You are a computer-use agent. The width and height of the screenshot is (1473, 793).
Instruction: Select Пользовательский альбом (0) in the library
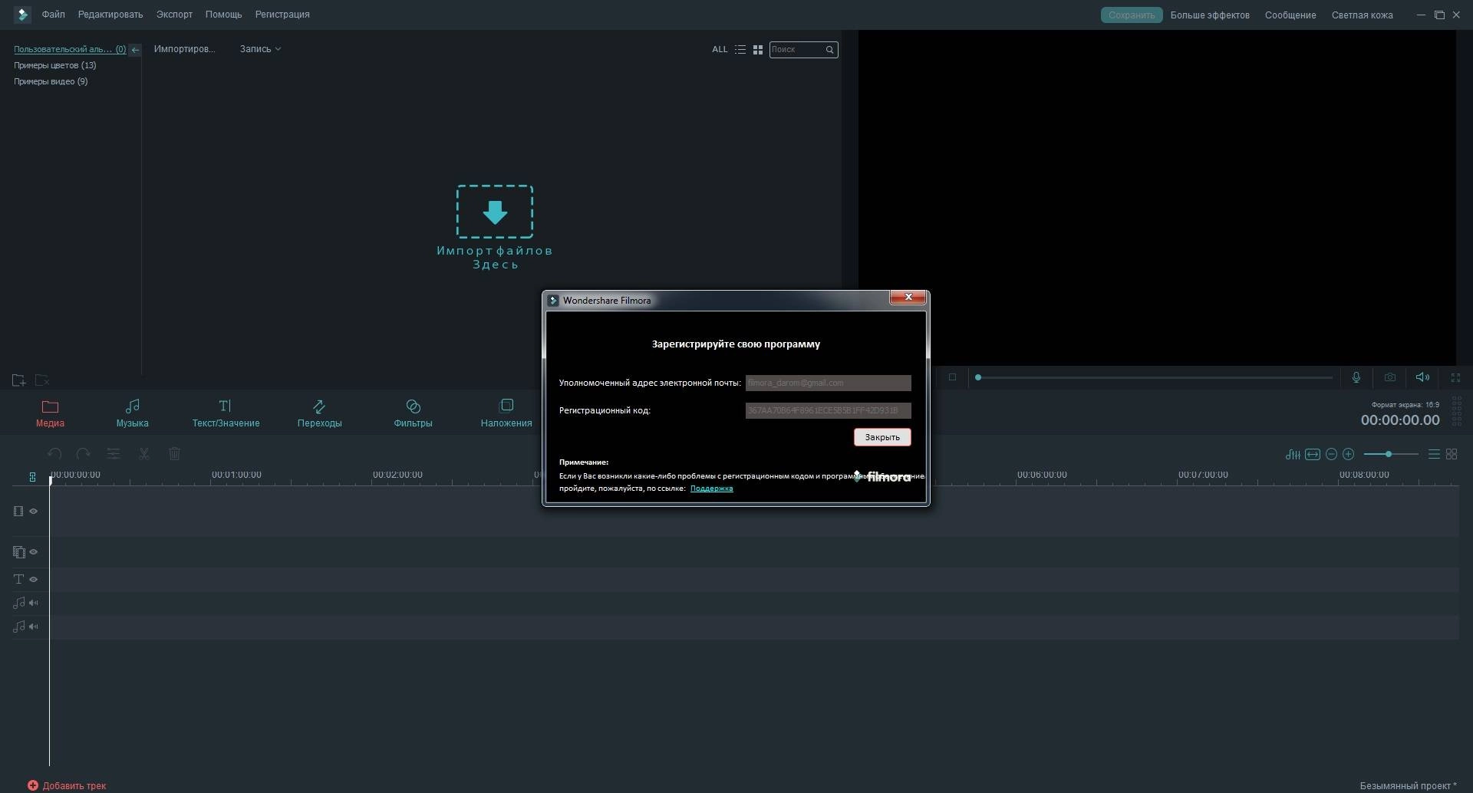click(x=70, y=49)
